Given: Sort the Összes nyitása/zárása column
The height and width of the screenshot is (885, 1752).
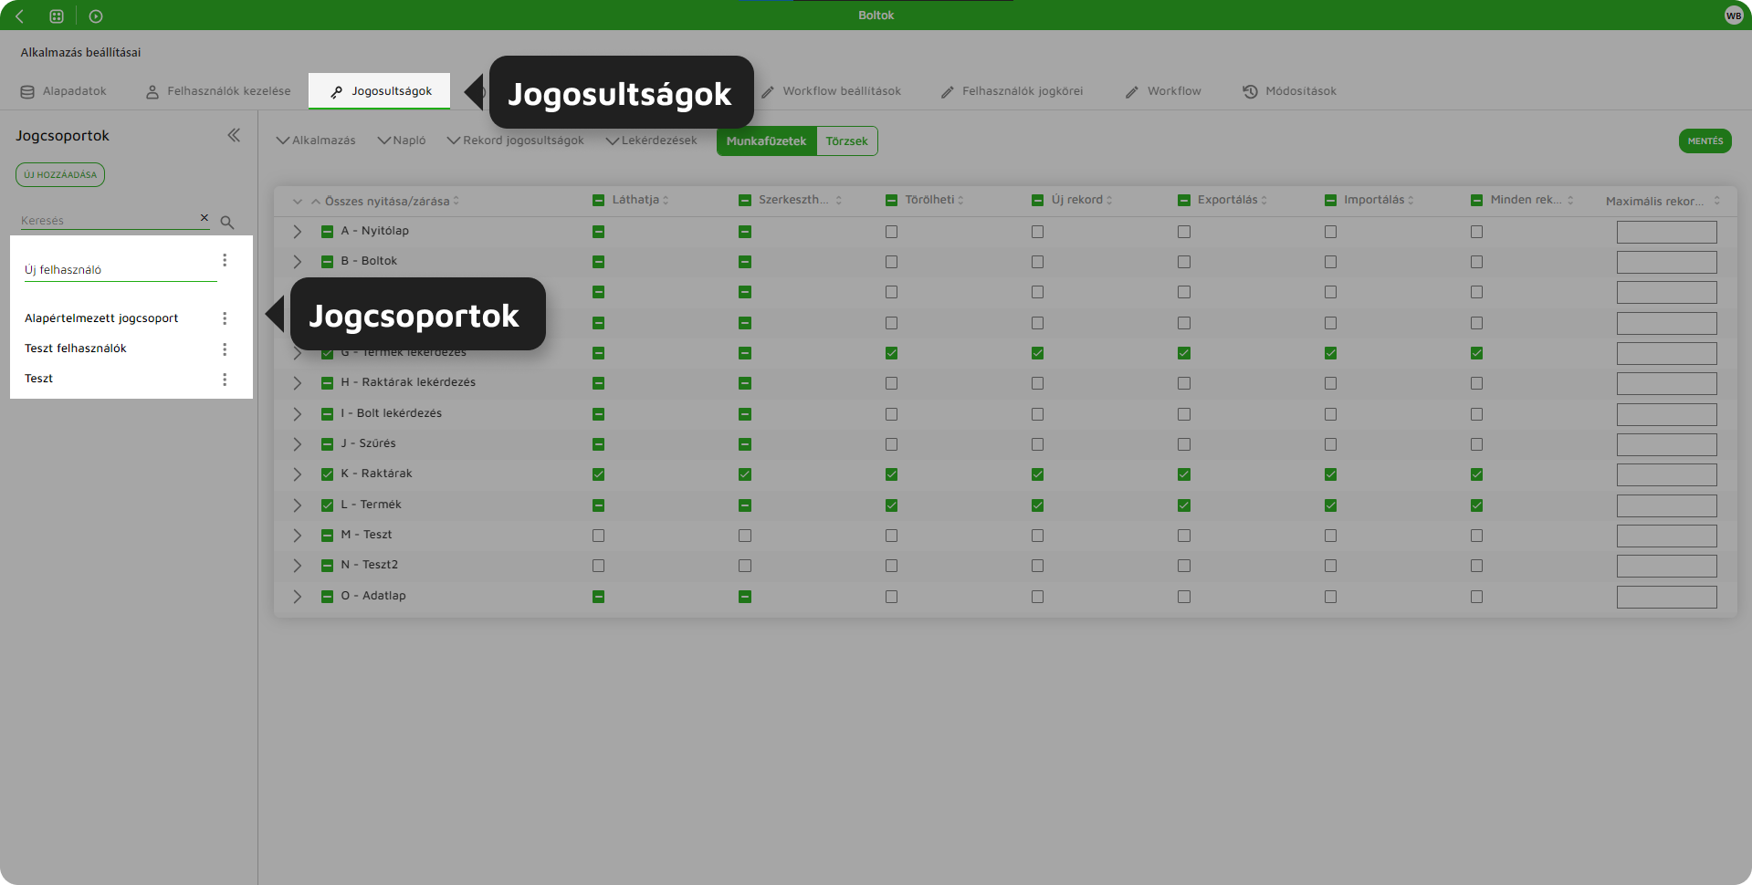Looking at the screenshot, I should click(x=456, y=201).
